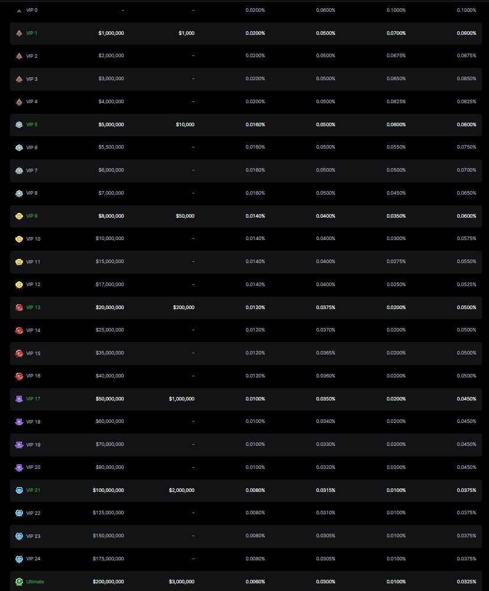Click the VIP 3 bronze badge icon
This screenshot has width=489, height=591.
click(19, 80)
